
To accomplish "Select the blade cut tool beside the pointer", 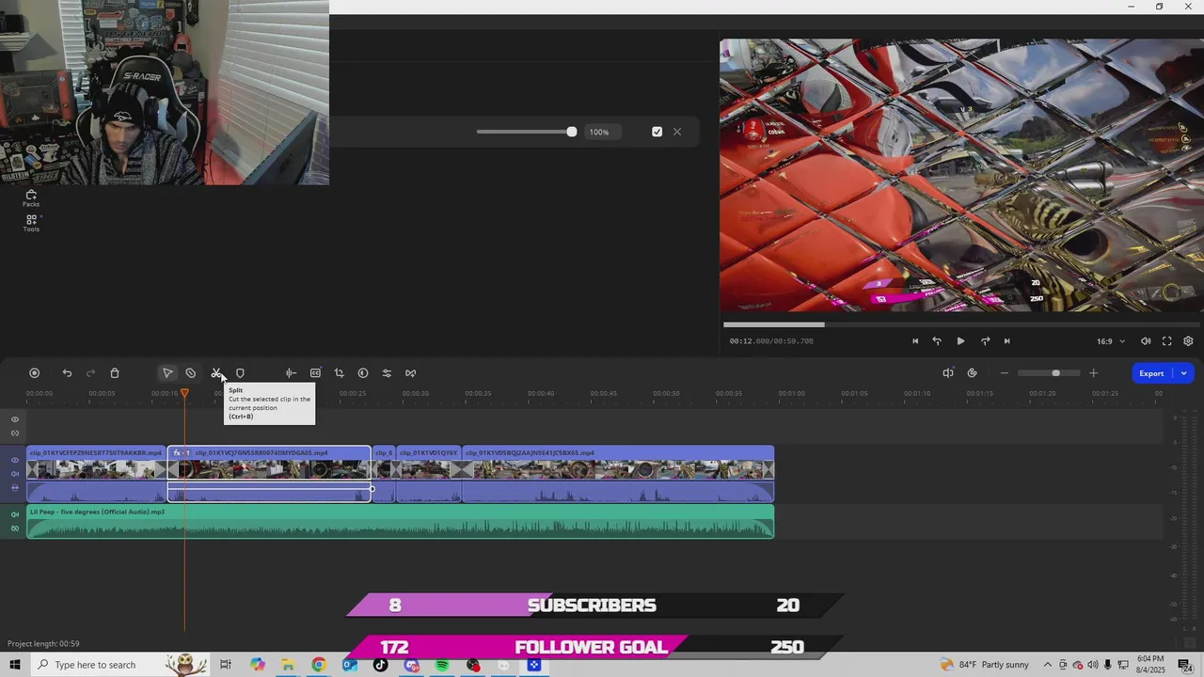I will [x=191, y=373].
